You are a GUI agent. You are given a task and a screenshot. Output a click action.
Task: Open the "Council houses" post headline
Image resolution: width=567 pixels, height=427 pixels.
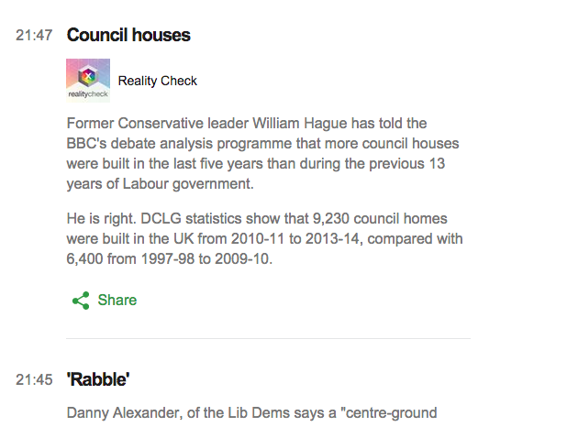point(128,36)
